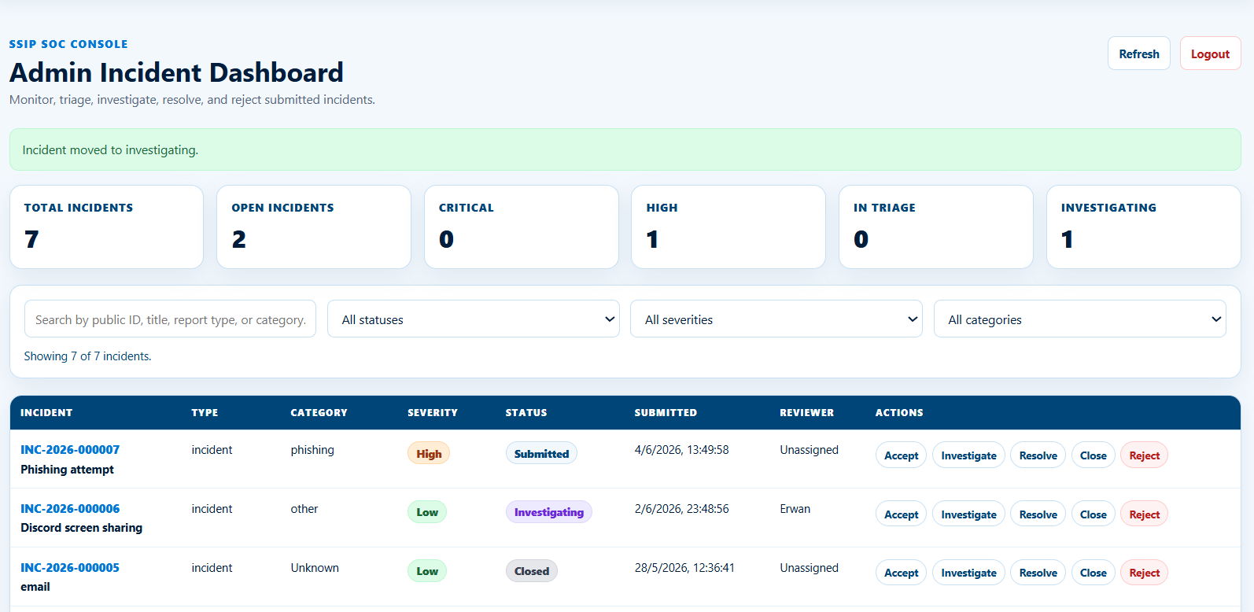Investigate the email incident INC-2026-000005

pyautogui.click(x=968, y=573)
